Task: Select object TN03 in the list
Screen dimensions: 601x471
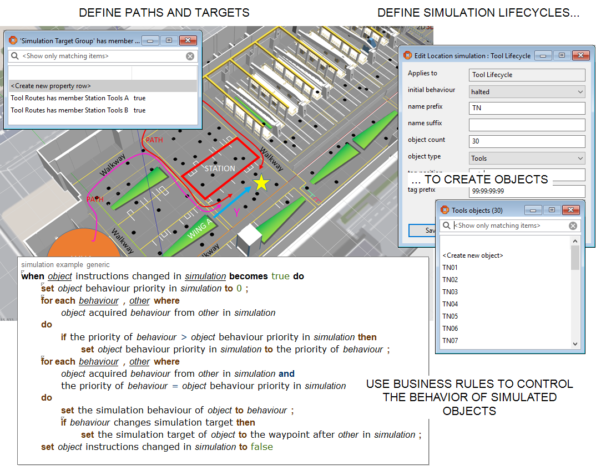Action: [x=450, y=292]
